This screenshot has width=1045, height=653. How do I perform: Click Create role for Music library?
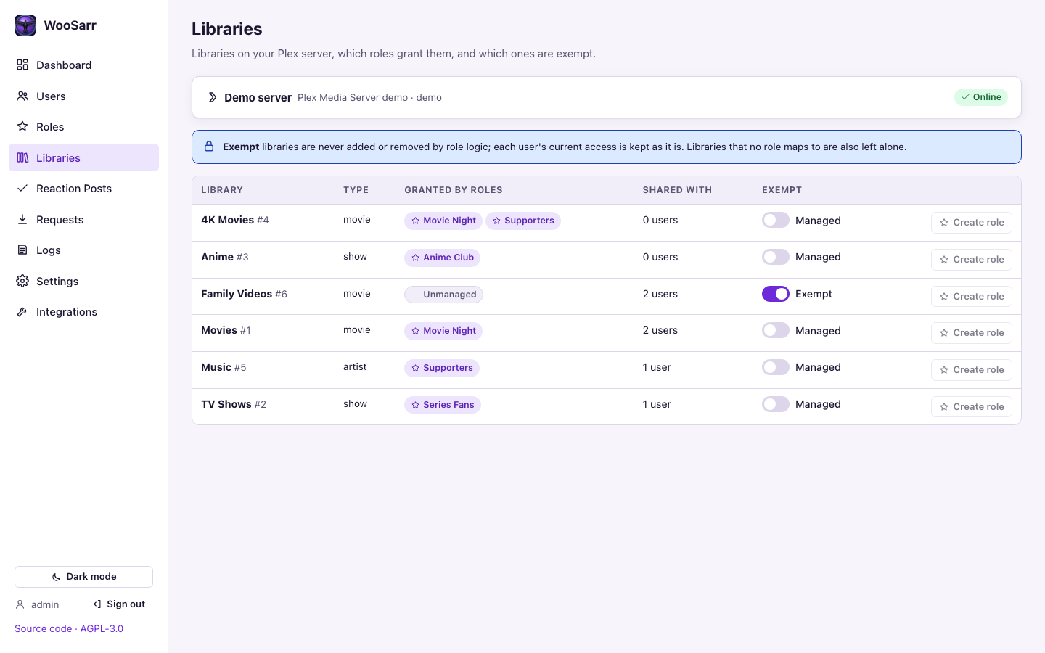pyautogui.click(x=972, y=370)
